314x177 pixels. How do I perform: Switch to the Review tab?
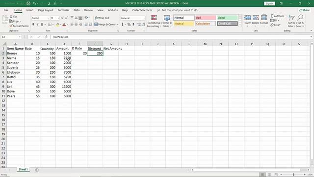point(88,10)
